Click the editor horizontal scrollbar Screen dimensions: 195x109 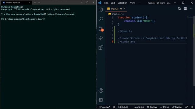150,104
